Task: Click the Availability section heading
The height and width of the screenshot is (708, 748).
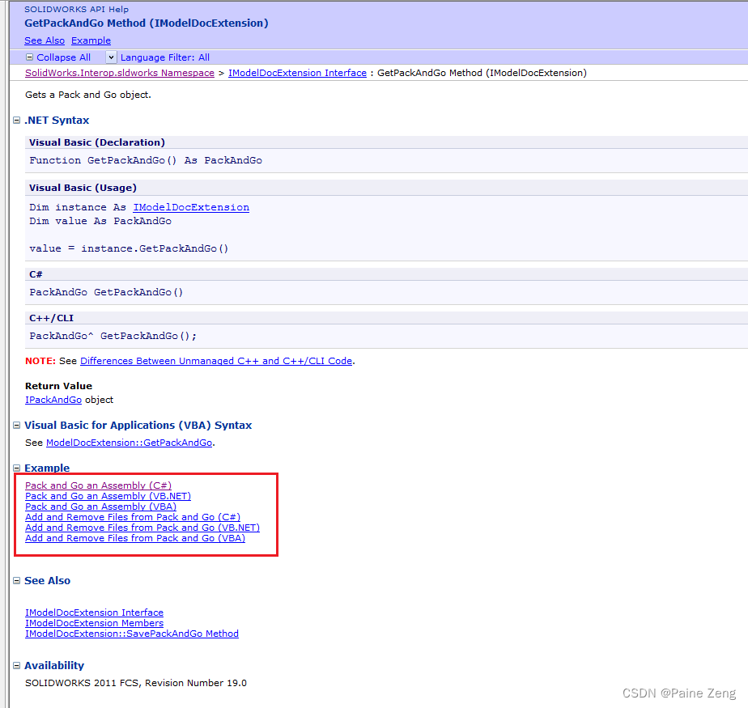Action: [x=54, y=666]
